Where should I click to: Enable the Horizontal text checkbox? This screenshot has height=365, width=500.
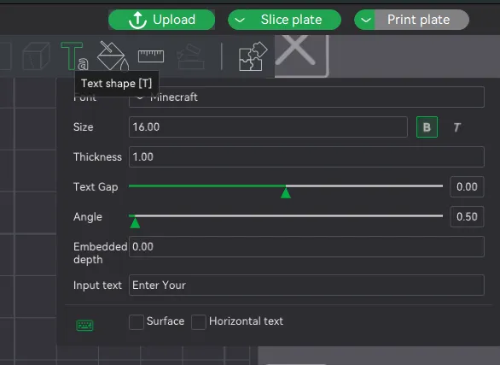[198, 321]
